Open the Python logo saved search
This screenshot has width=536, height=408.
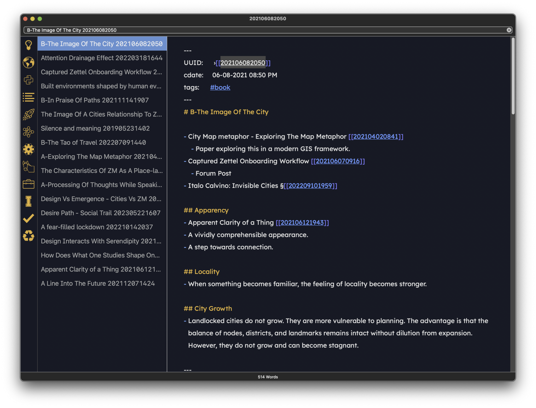click(28, 80)
